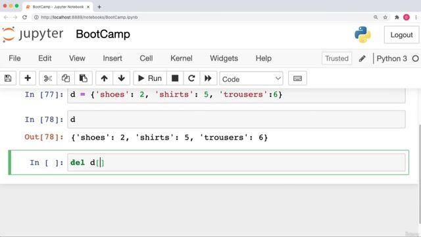Click the Out[78] dictionary output text

tap(170, 138)
